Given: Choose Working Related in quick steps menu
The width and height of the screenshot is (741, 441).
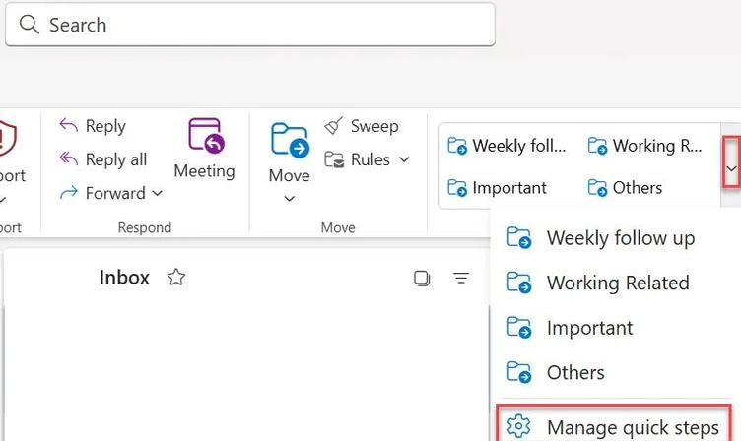Looking at the screenshot, I should 617,283.
